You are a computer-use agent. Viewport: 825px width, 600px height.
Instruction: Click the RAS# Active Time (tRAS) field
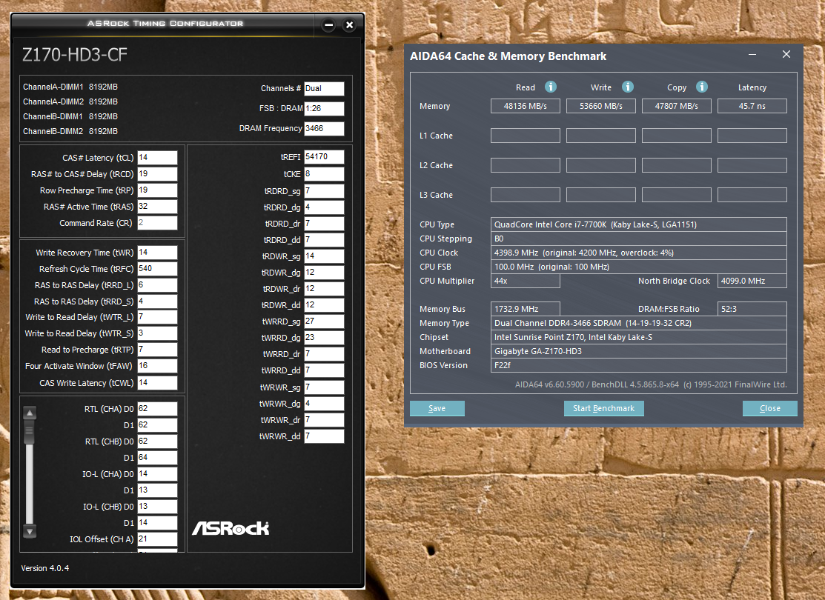pyautogui.click(x=157, y=207)
